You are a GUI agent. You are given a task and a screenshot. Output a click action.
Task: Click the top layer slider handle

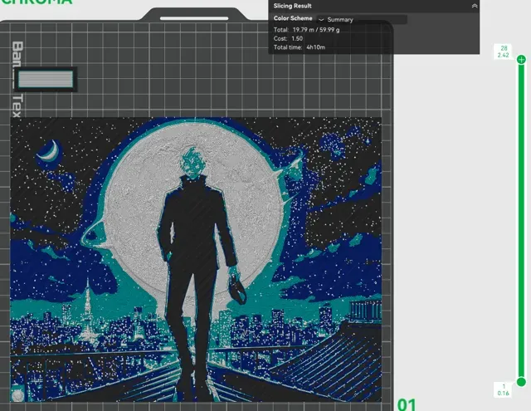click(521, 60)
